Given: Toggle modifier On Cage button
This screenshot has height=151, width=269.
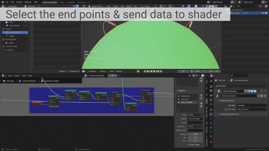Looking at the screenshot, I should point(245,91).
